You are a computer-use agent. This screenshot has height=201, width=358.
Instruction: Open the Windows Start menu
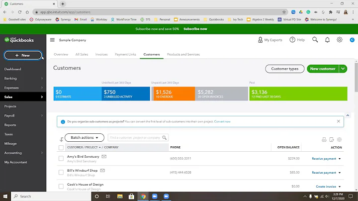[x=5, y=197]
